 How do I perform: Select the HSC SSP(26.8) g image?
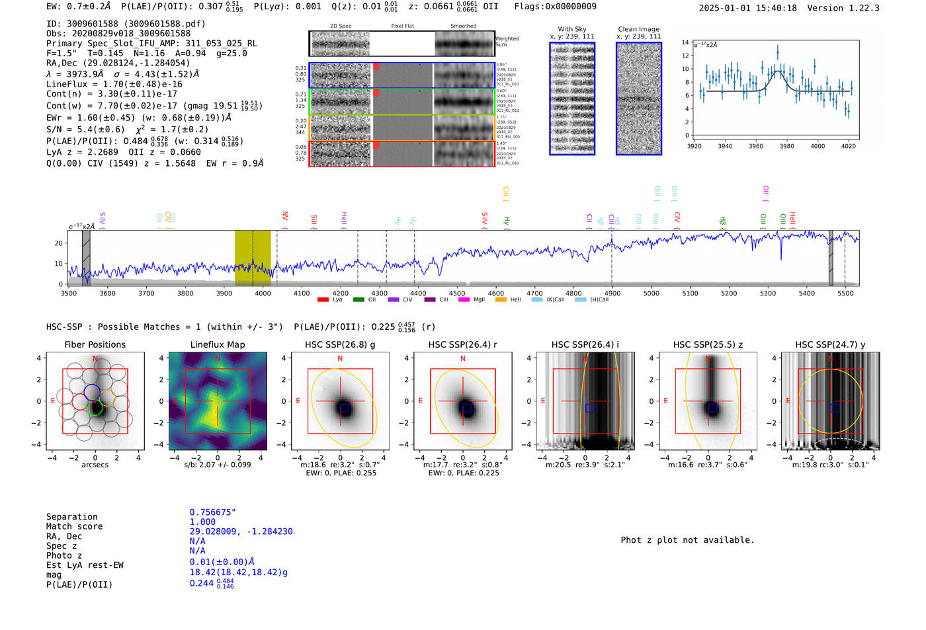340,401
